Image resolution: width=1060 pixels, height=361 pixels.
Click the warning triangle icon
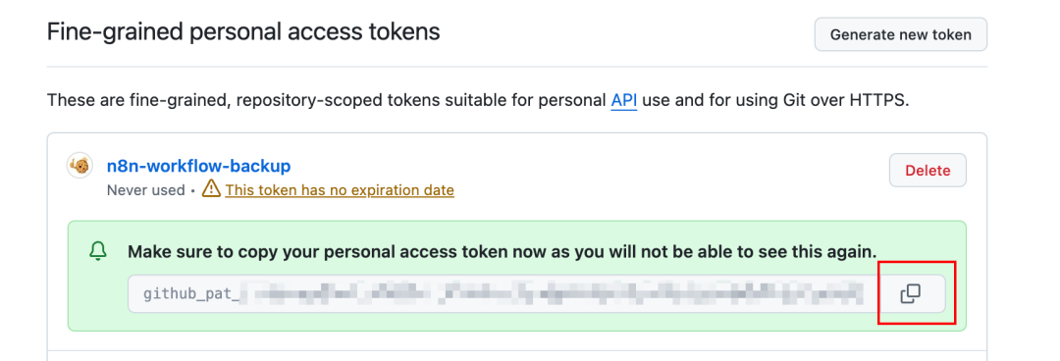coord(212,189)
